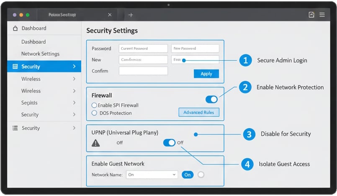337x196 pixels.
Task: Select the empty radio circle beside the On button
Action: click(201, 175)
